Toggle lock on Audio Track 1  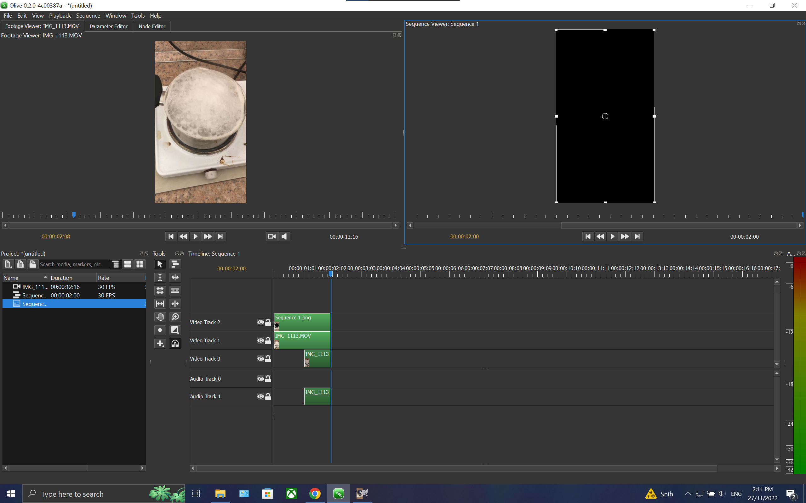(268, 396)
